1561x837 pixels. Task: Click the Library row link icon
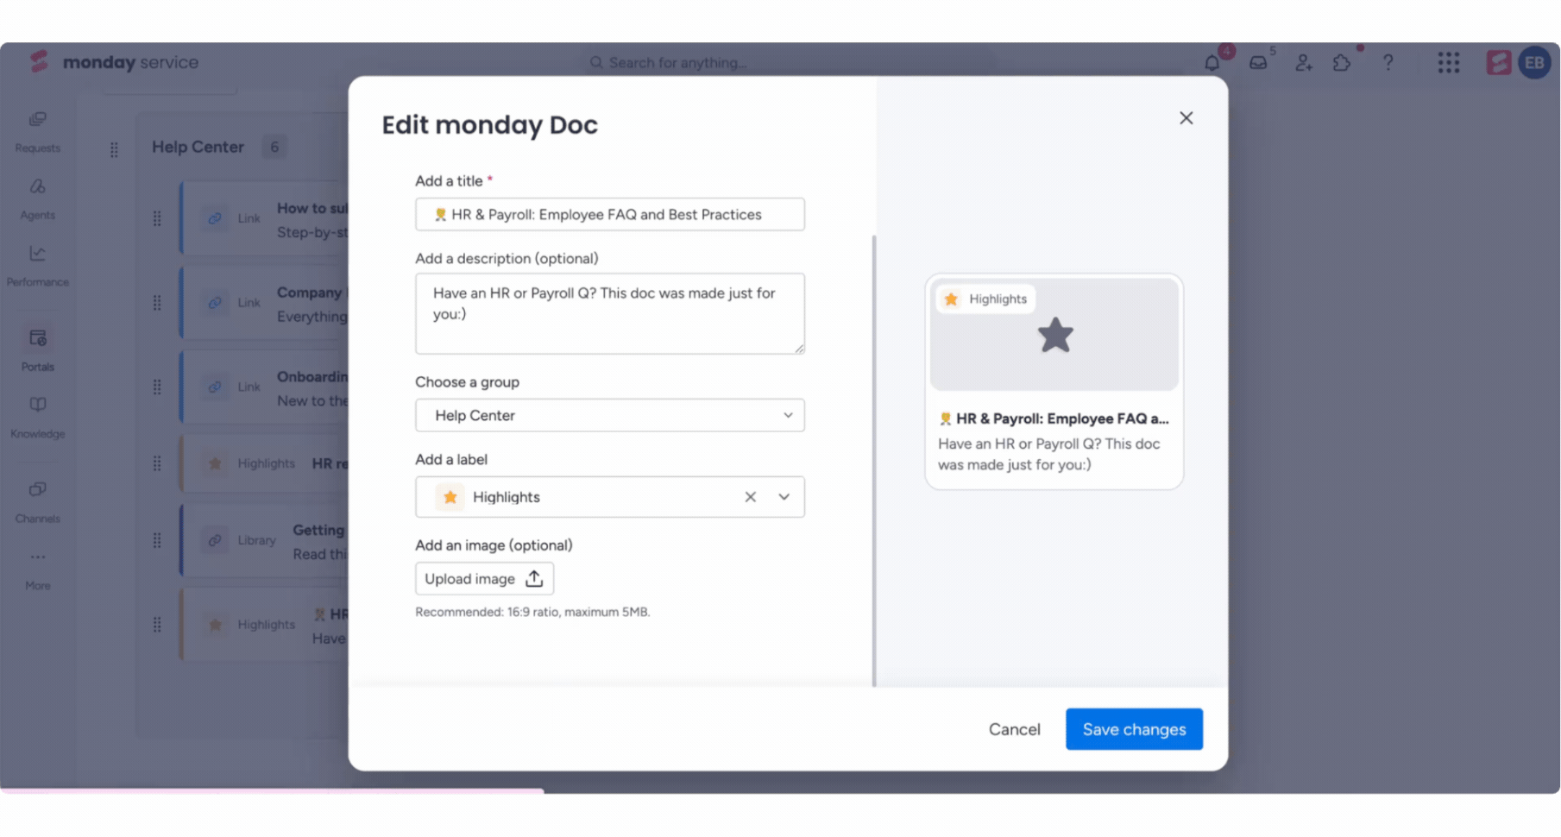point(215,540)
